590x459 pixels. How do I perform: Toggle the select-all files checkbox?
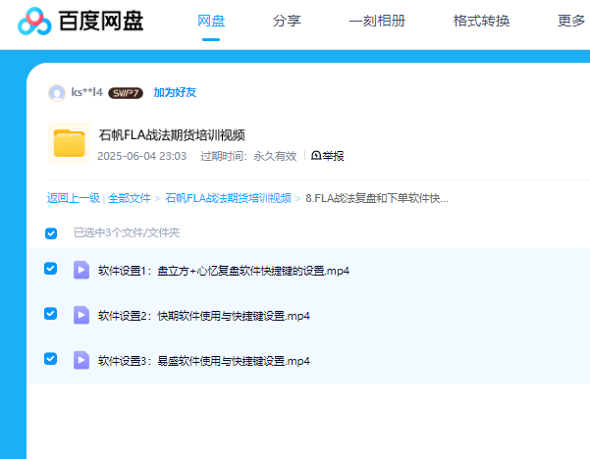pos(51,233)
